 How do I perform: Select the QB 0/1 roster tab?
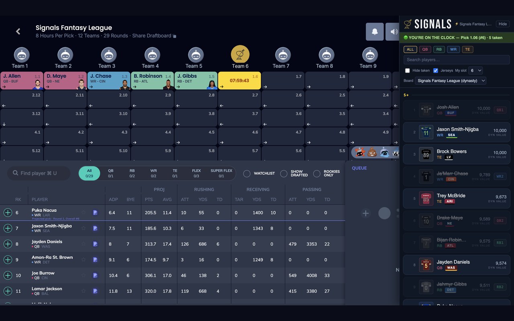[110, 173]
